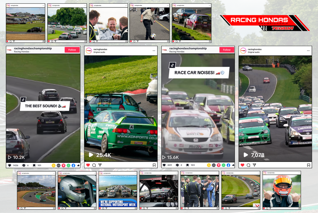
Task: Open the comment icon on the 7,078 views reel
Action: [248, 165]
